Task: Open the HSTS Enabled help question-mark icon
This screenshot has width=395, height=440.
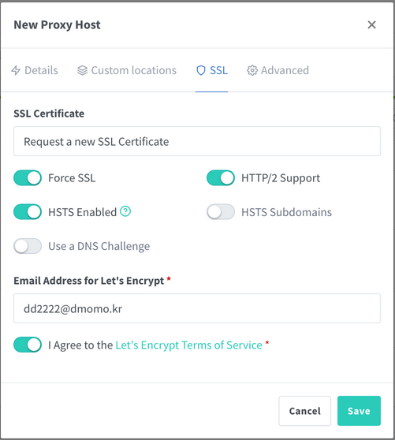Action: click(x=125, y=211)
